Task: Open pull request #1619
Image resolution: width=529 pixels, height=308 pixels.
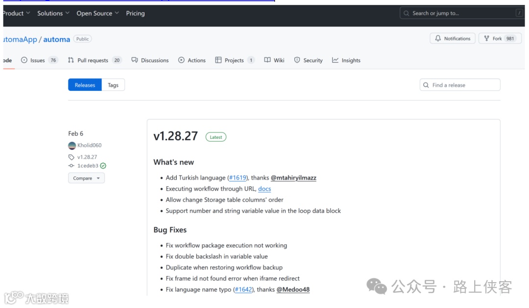Action: point(238,178)
